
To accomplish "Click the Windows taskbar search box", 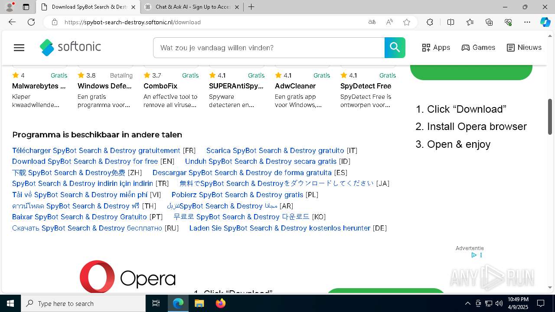I will click(83, 303).
